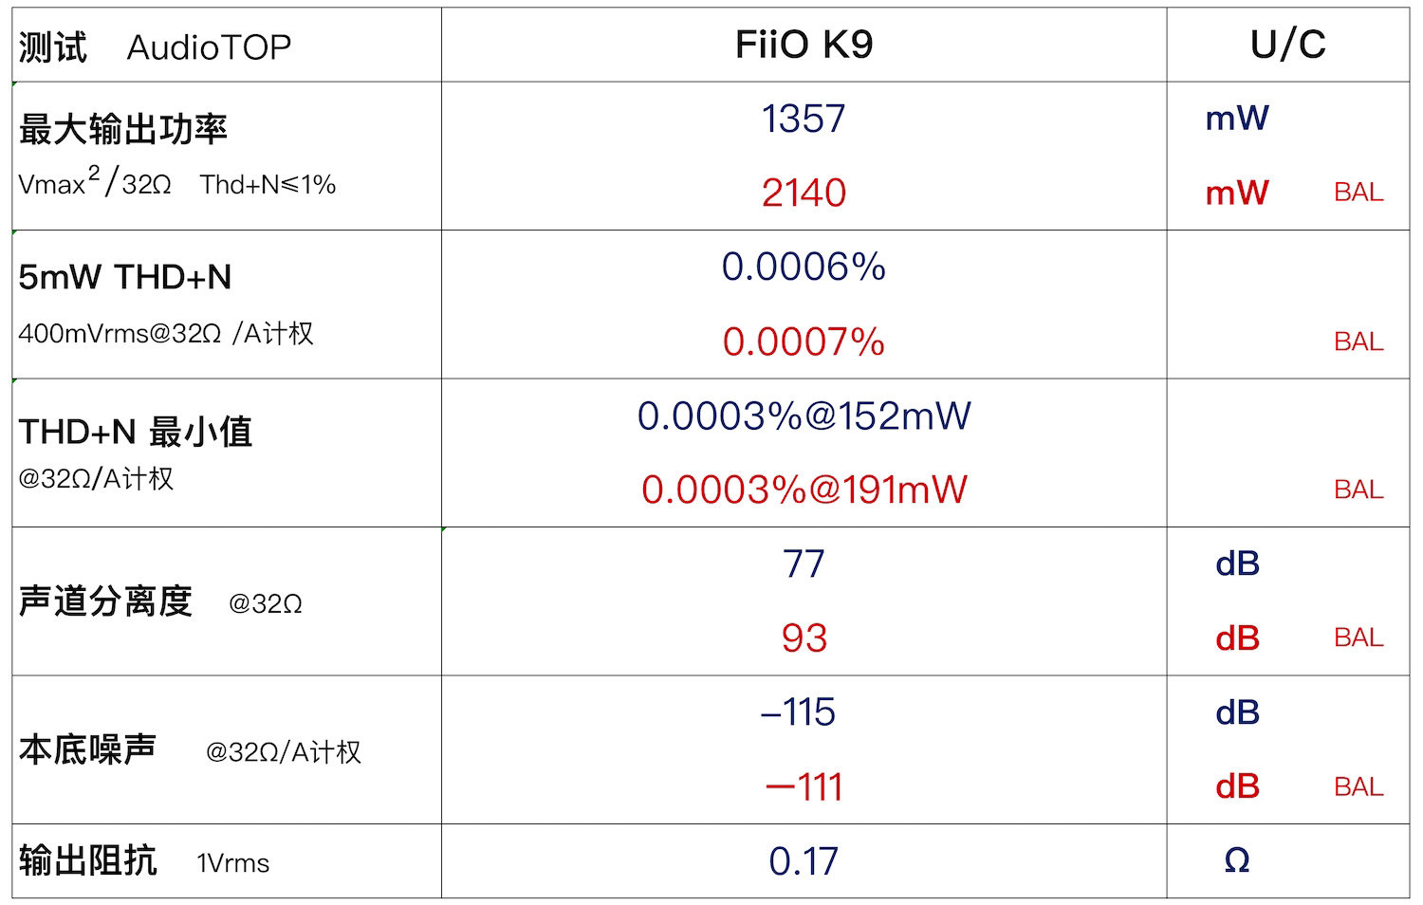
Task: Click the 5mW THD+N row label
Action: 125,277
